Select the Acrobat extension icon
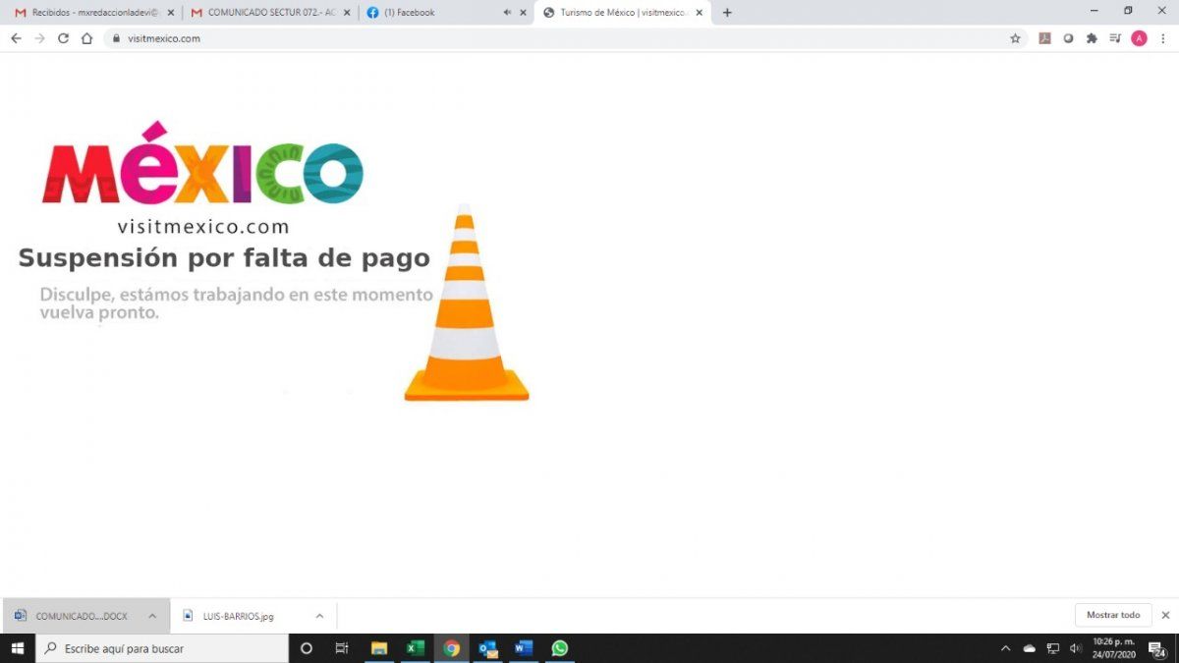 tap(1044, 38)
